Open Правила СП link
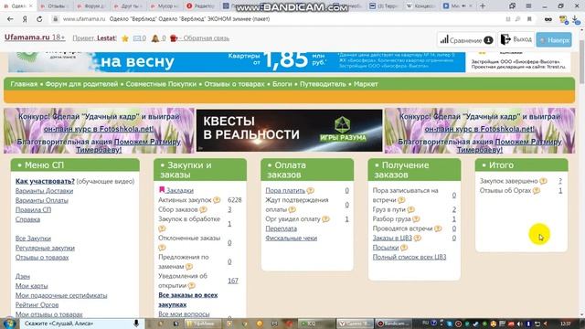Viewport: 585px width, 329px height. [x=33, y=209]
